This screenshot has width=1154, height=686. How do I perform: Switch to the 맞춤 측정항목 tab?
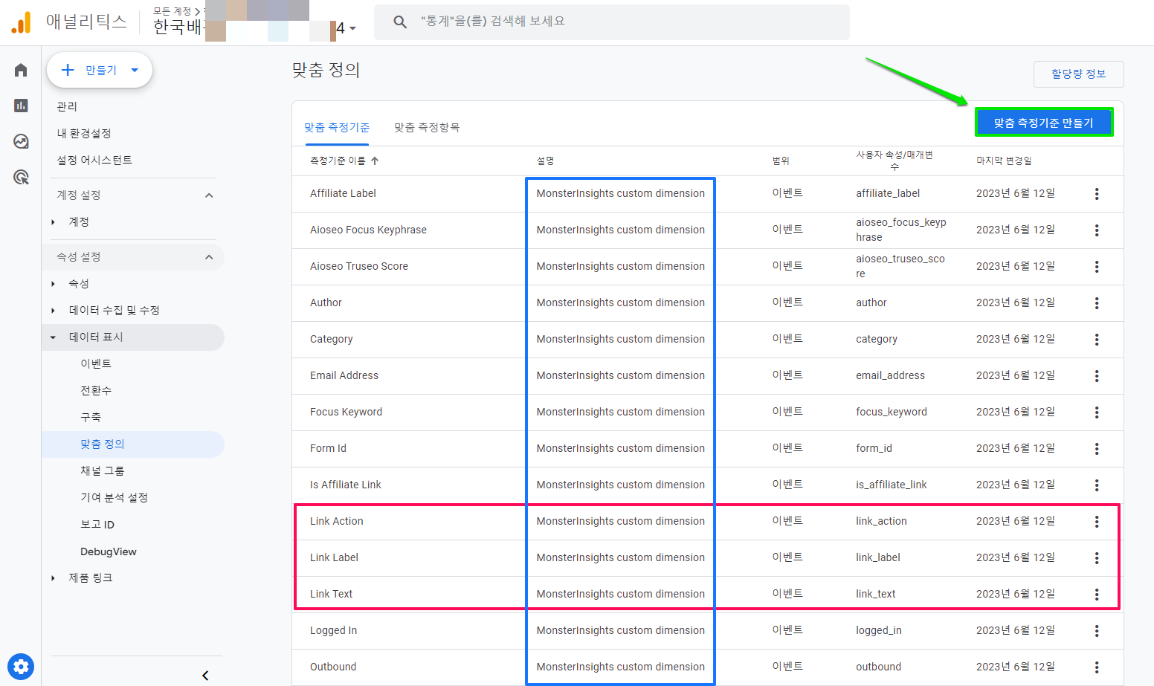point(427,128)
